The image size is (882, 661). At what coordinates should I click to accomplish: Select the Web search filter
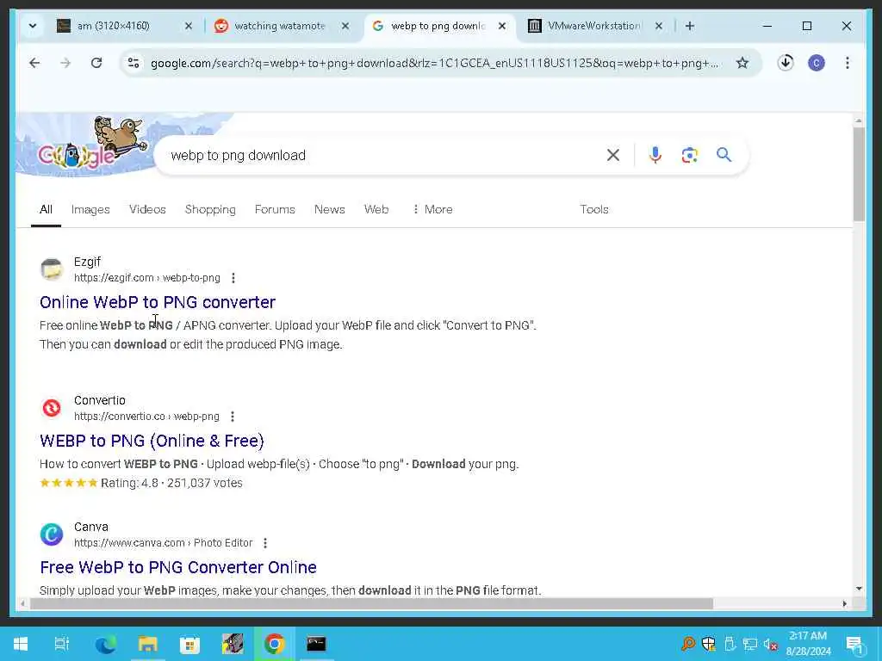(376, 209)
